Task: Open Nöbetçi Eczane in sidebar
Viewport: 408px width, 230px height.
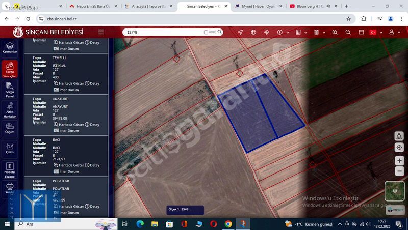Action: tap(10, 169)
